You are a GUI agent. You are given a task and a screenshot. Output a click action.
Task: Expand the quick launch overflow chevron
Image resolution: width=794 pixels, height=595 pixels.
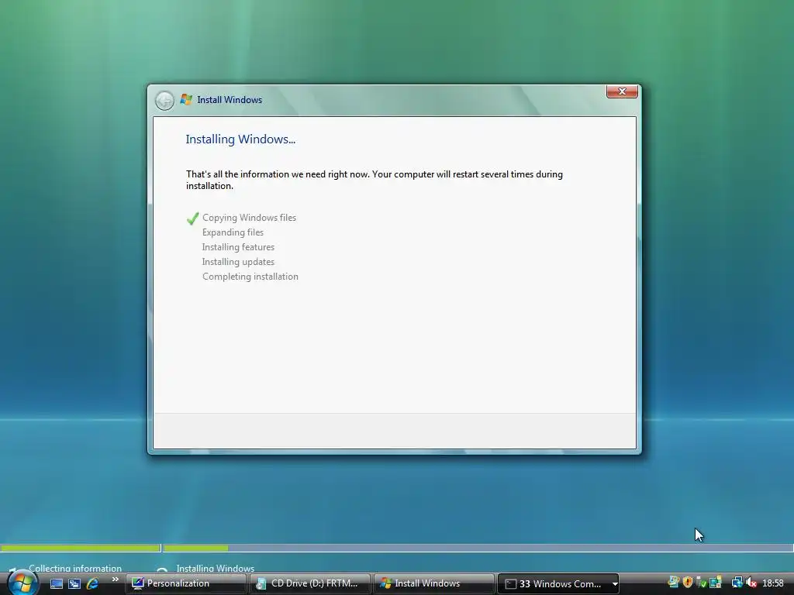(x=116, y=580)
